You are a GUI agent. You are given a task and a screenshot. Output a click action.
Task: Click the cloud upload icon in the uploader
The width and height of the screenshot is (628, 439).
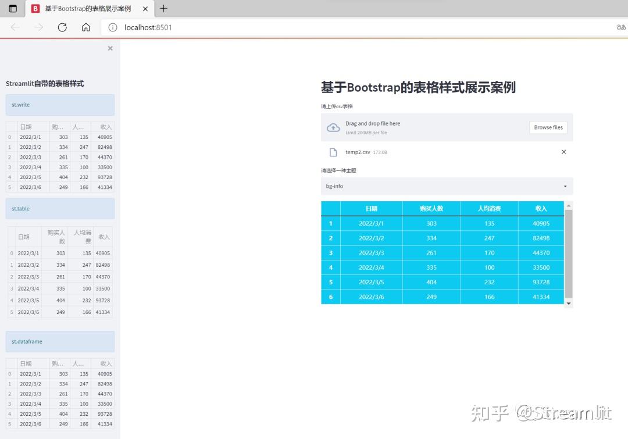333,127
